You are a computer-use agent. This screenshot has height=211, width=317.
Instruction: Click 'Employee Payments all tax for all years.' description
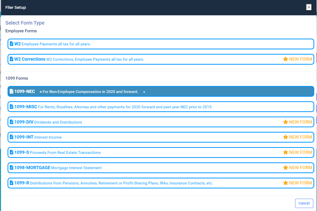56,44
